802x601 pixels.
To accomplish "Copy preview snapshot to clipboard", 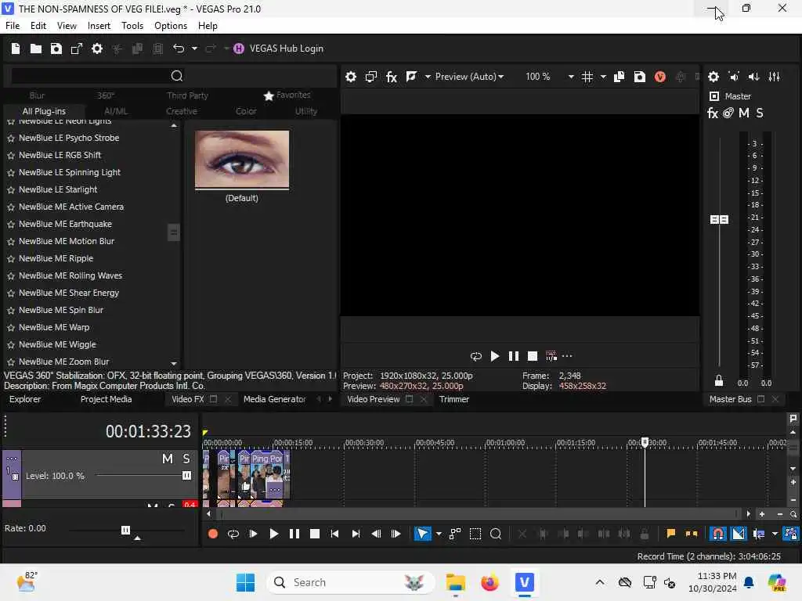I will click(x=619, y=77).
